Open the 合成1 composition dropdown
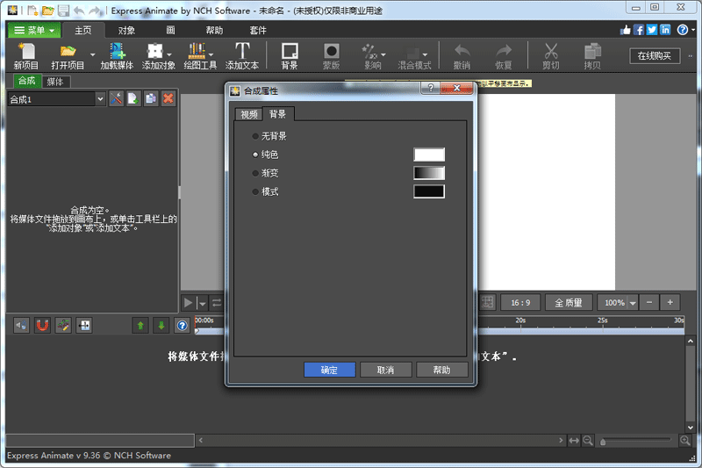 (x=100, y=99)
